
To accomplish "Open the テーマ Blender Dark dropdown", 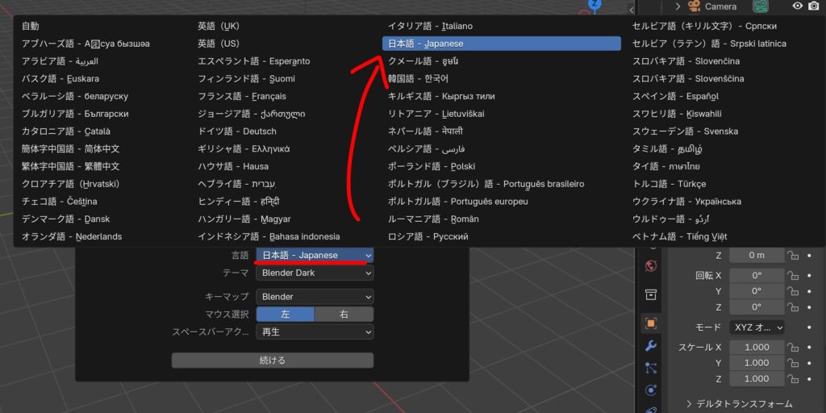I will tap(315, 273).
